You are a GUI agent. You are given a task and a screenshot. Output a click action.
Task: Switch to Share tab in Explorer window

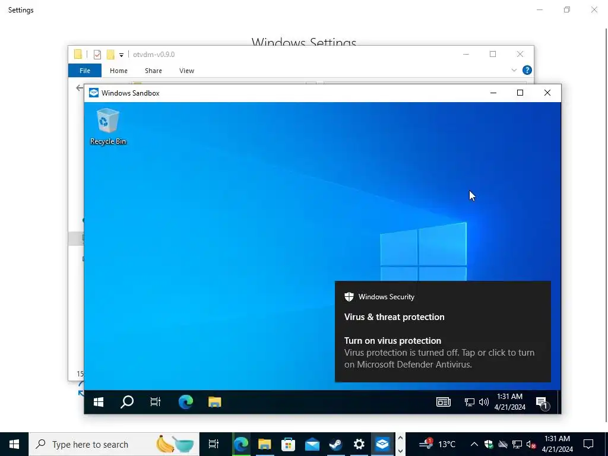154,71
